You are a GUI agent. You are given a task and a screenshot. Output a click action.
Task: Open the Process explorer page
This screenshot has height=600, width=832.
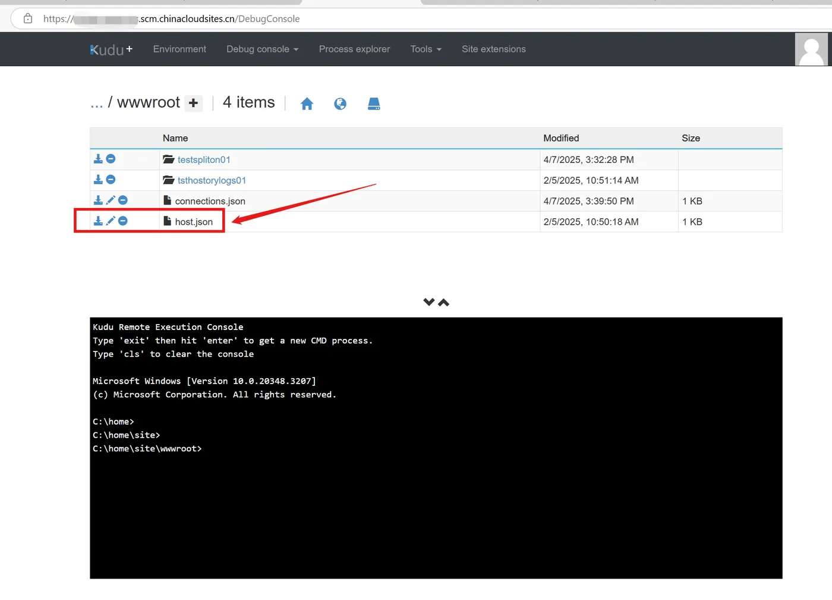(354, 49)
